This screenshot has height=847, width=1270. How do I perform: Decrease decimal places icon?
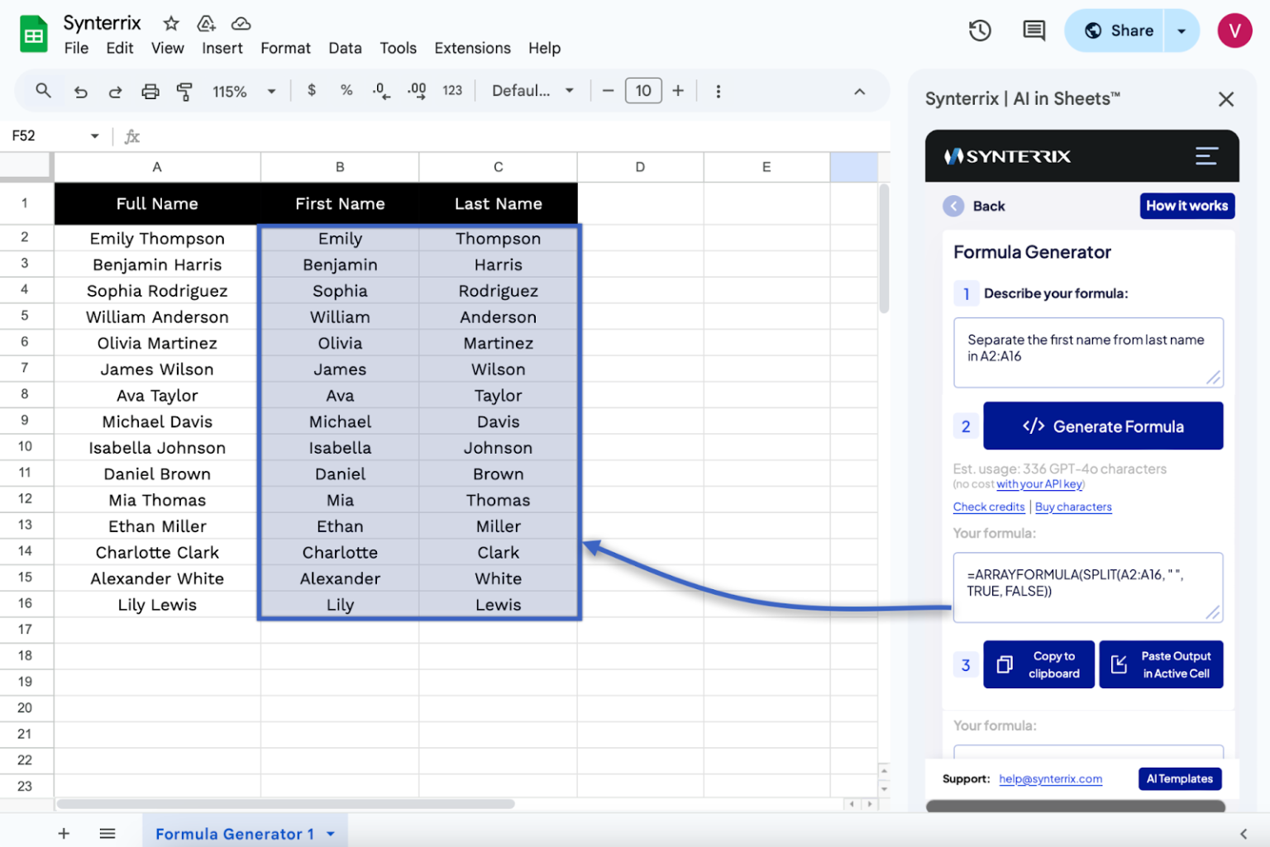click(x=381, y=91)
